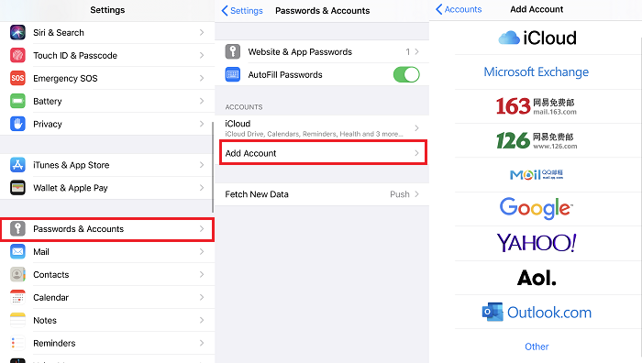Open the Battery row chevron
Screen dimensions: 642x363
coord(202,101)
